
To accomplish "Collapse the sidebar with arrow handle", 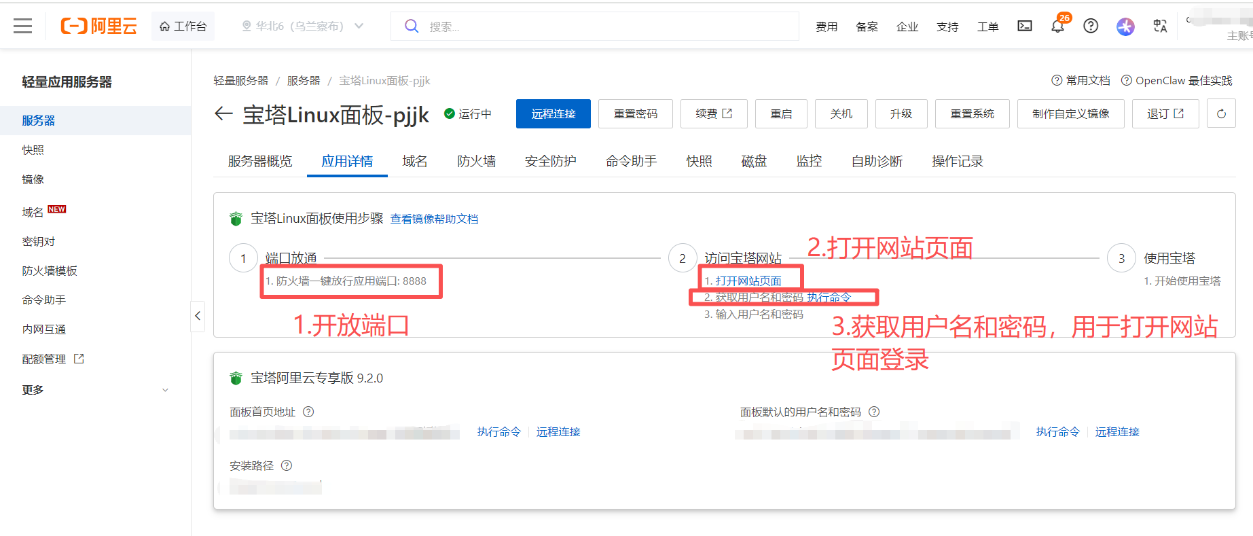I will 198,316.
